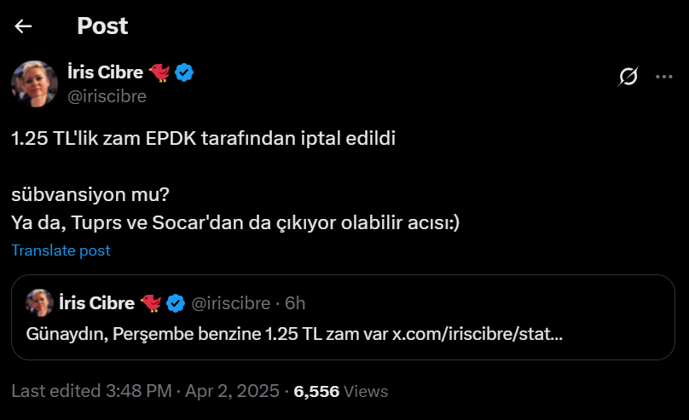Open the İris Cibre display name link
Image resolution: width=689 pixels, height=420 pixels.
pos(104,72)
